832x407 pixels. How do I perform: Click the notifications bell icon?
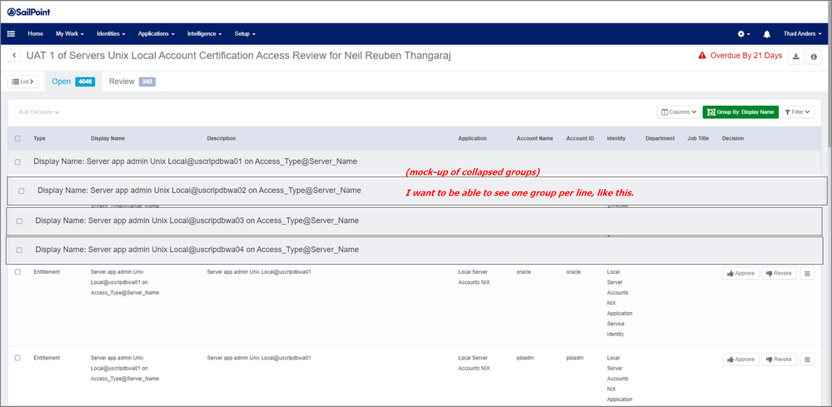(766, 34)
